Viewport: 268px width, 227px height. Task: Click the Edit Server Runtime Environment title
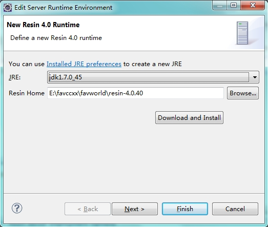click(63, 8)
